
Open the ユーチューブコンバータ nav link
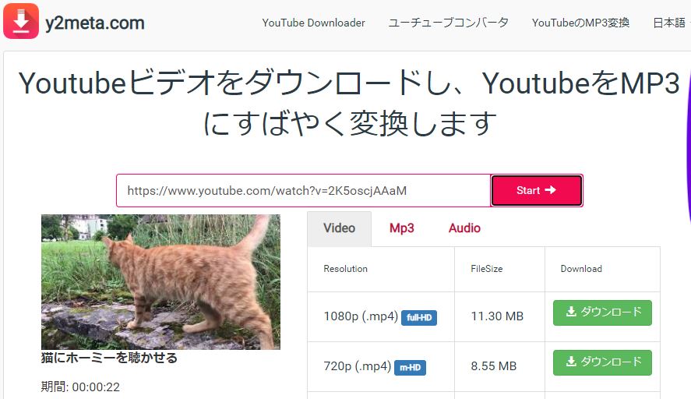coord(448,23)
